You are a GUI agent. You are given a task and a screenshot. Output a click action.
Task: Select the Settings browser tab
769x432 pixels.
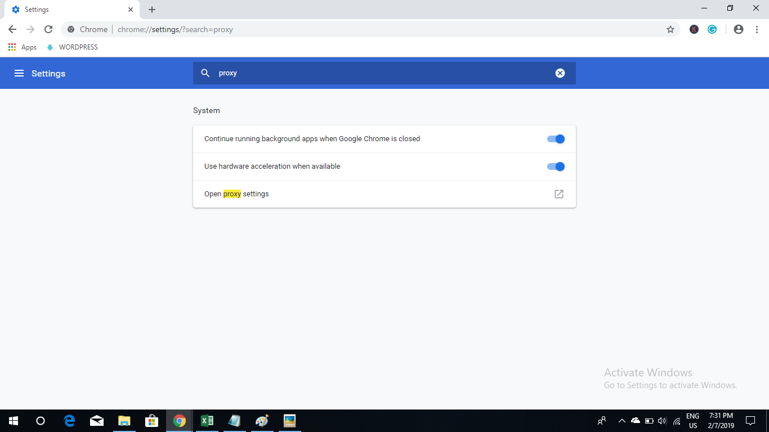coord(71,10)
